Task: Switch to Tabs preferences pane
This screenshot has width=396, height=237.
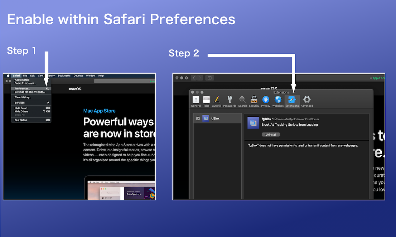Action: pos(206,102)
